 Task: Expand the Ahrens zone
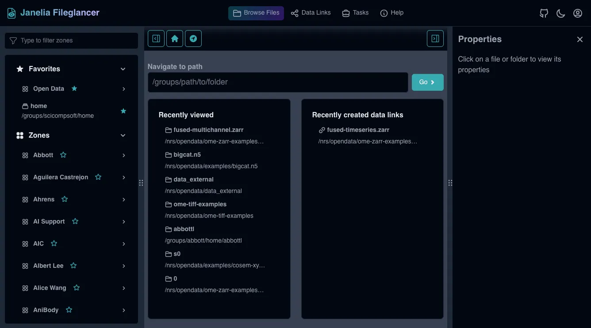coord(124,200)
